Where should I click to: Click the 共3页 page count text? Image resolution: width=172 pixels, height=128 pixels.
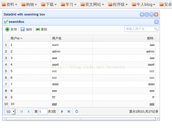pyautogui.click(x=52, y=111)
